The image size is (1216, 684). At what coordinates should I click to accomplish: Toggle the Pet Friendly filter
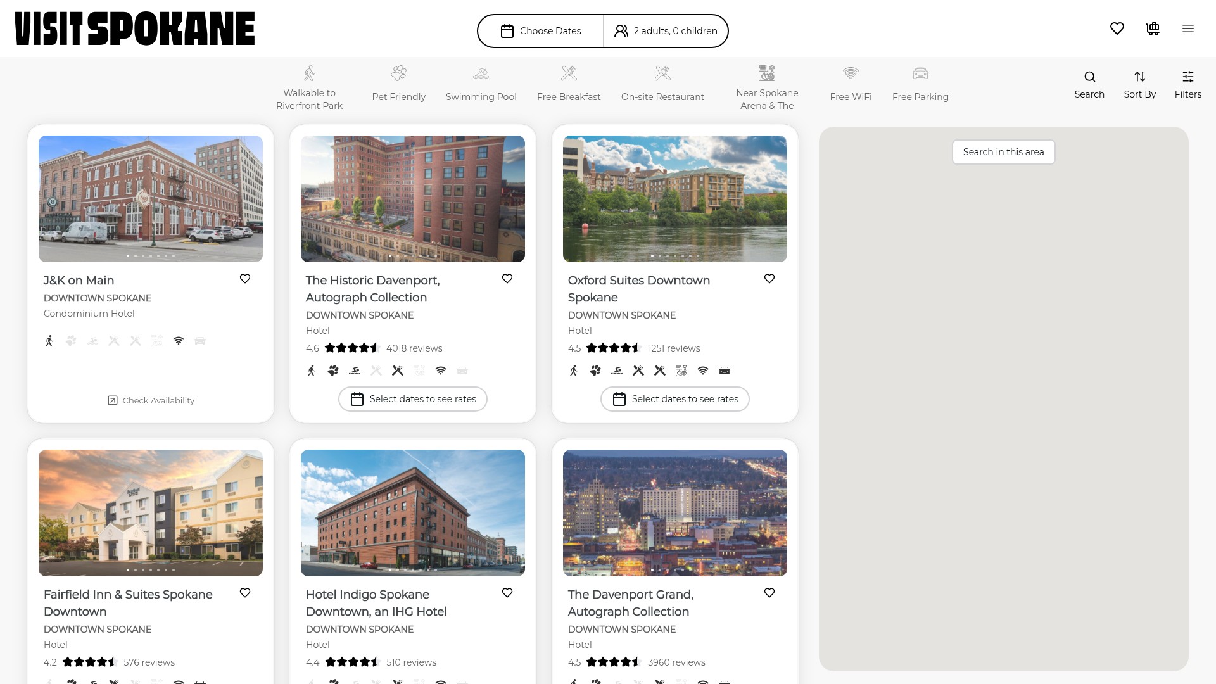[399, 84]
